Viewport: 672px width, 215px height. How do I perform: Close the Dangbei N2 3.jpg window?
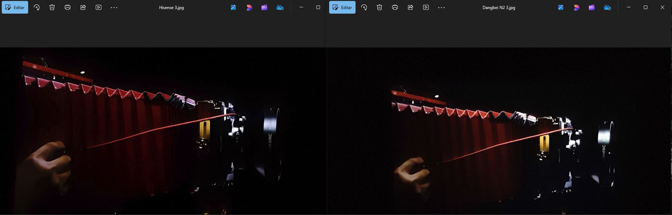pos(662,7)
